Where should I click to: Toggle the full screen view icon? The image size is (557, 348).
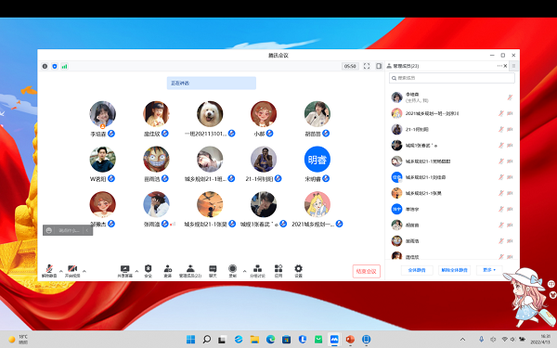[x=367, y=66]
